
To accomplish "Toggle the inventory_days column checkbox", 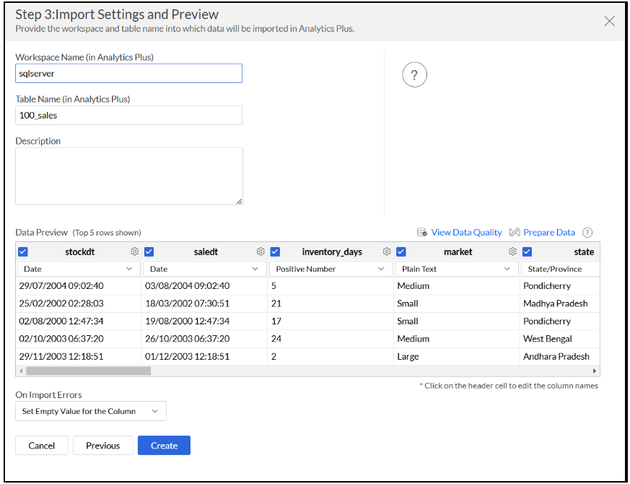I will tap(275, 251).
